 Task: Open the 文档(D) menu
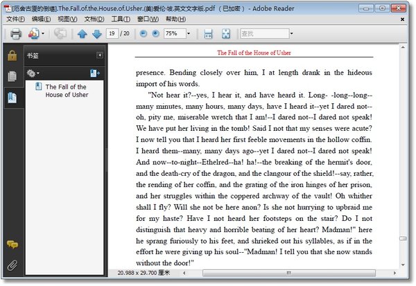94,19
